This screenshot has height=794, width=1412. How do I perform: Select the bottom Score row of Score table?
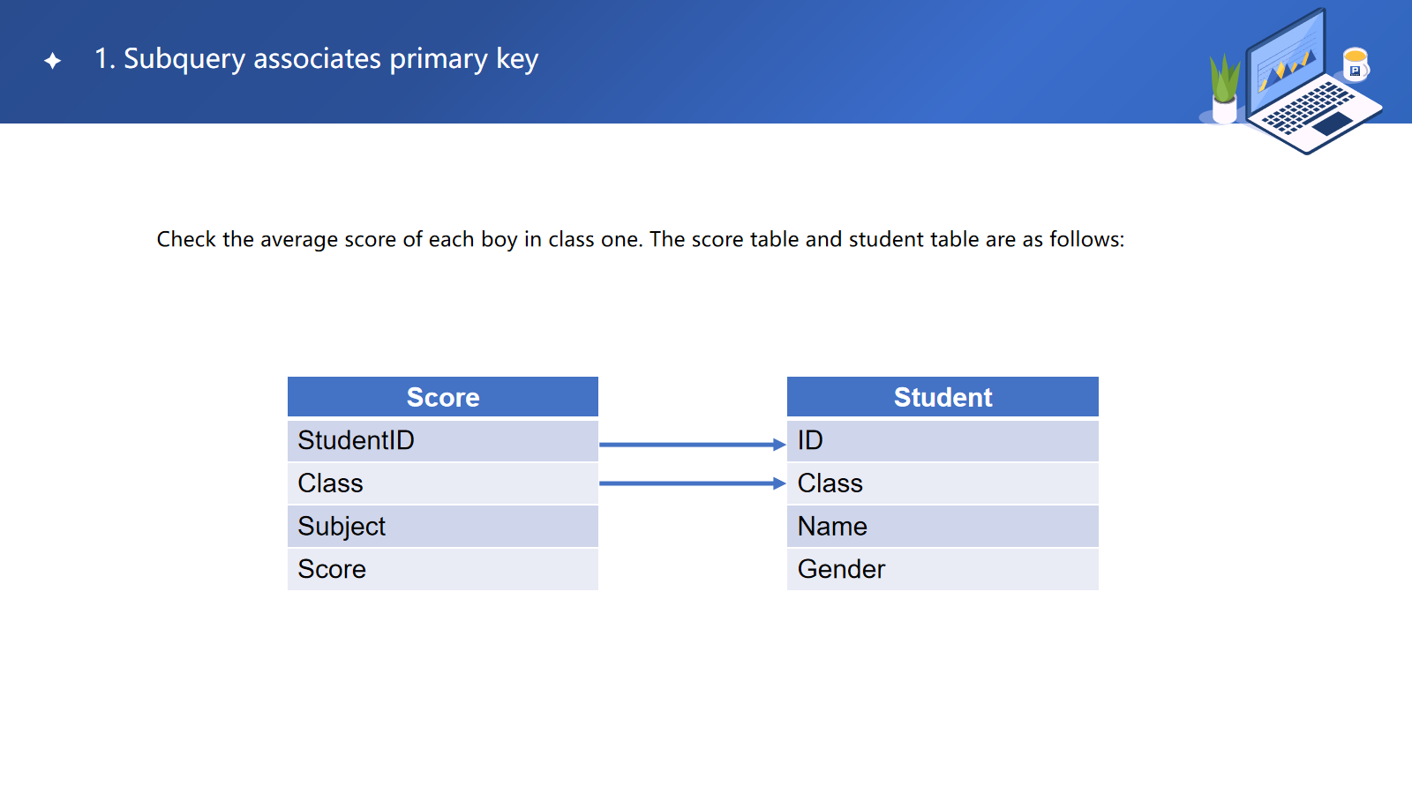point(443,570)
